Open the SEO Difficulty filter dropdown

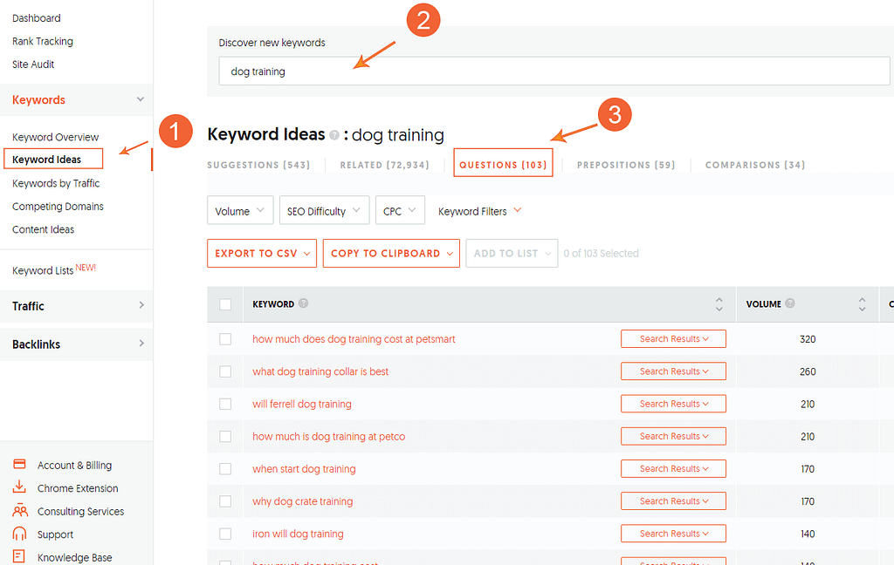click(325, 211)
